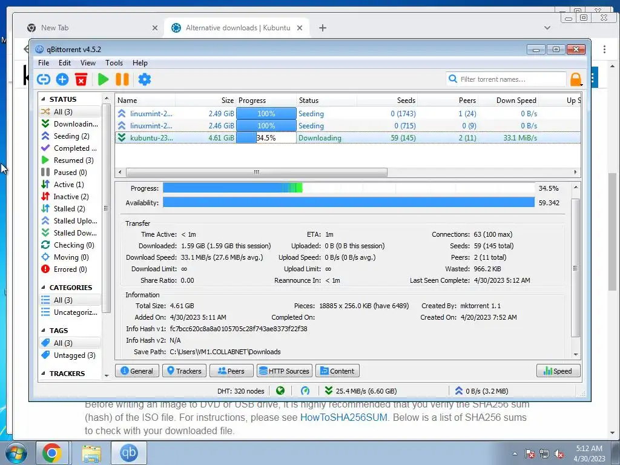Select the Resumed (3) filter
620x465 pixels.
[70, 160]
